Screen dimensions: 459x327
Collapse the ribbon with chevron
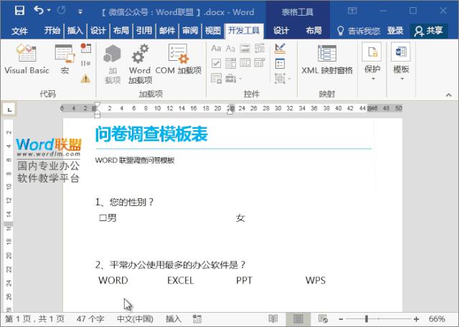tap(448, 95)
